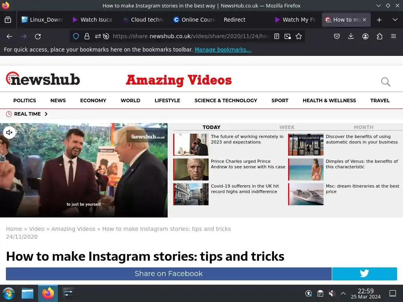Switch to Online Cours tab
The width and height of the screenshot is (403, 302).
[x=194, y=20]
